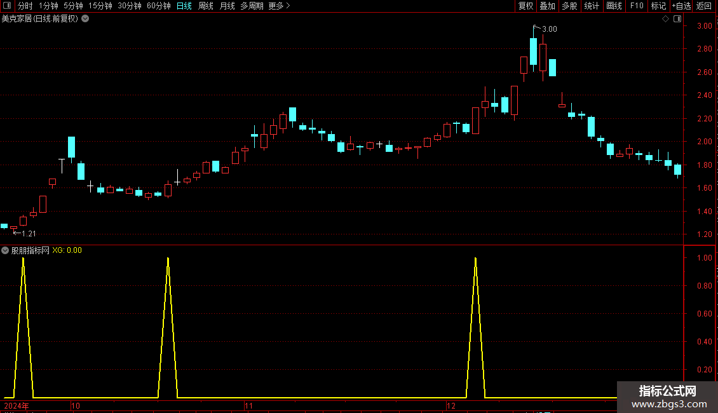Select the 5分钟 period tab
This screenshot has width=718, height=413.
point(73,6)
